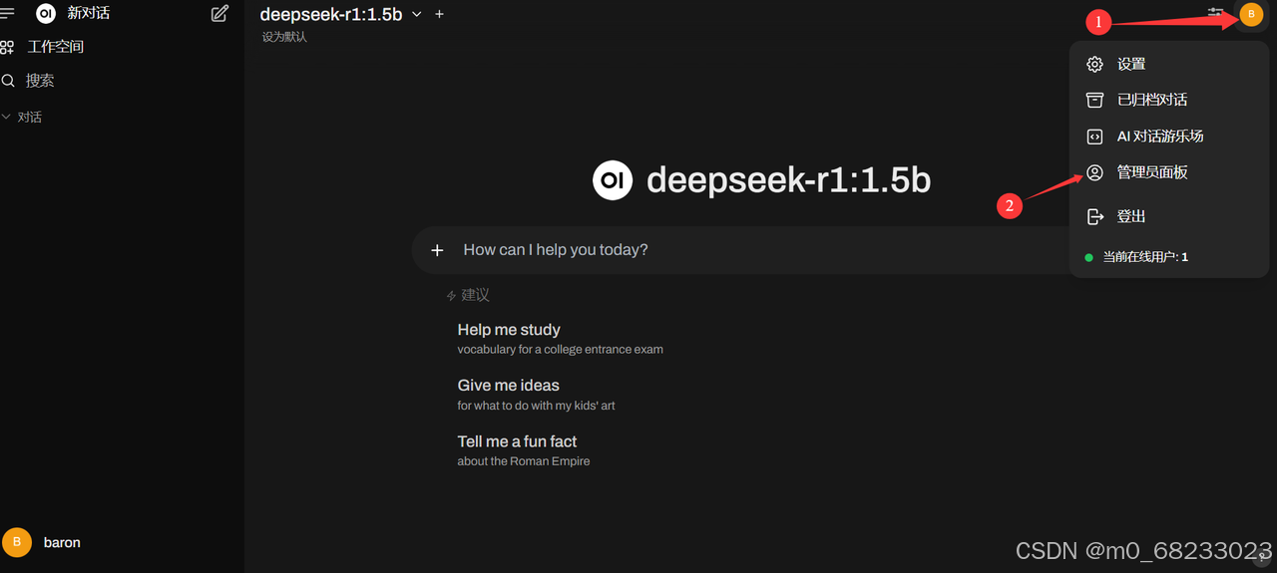Viewport: 1277px width, 573px height.
Task: Click 'for what to do with my kids' art' text
Action: (x=537, y=406)
